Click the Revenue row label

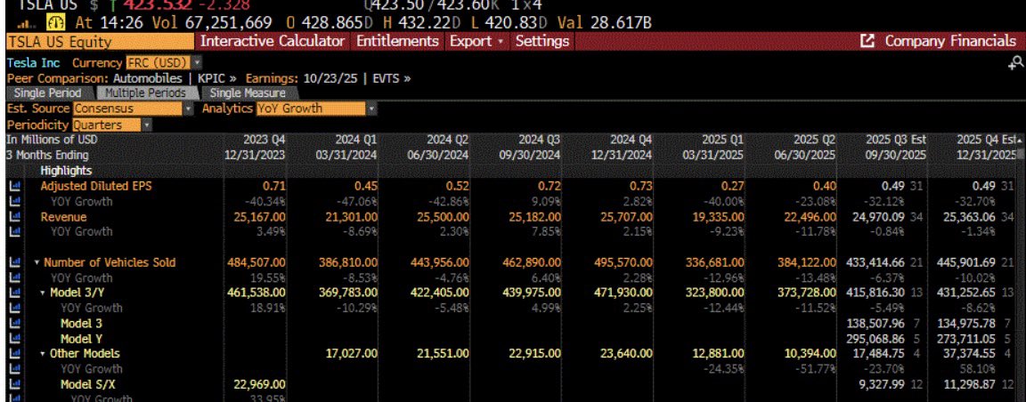point(63,217)
